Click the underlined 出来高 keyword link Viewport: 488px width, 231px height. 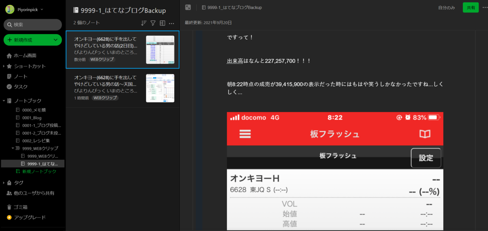(x=235, y=61)
